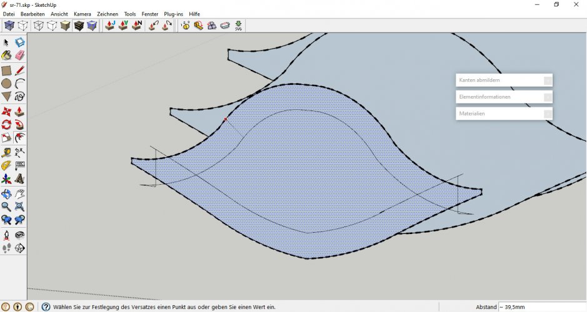The height and width of the screenshot is (312, 587).
Task: Activate the Circle drawing tool
Action: click(6, 84)
